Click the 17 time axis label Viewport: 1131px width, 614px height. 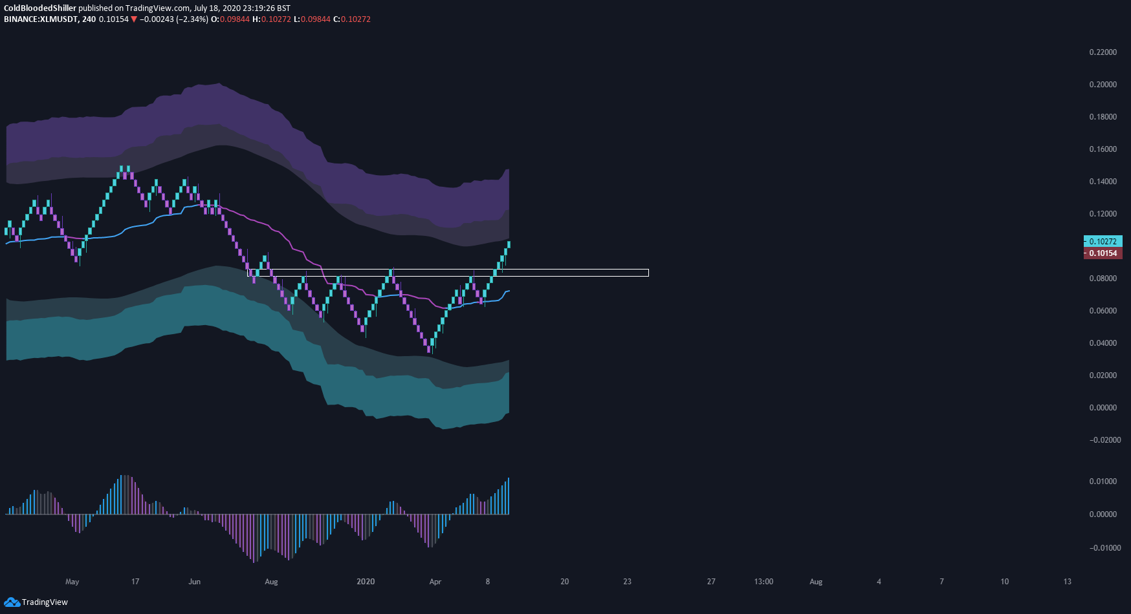135,582
